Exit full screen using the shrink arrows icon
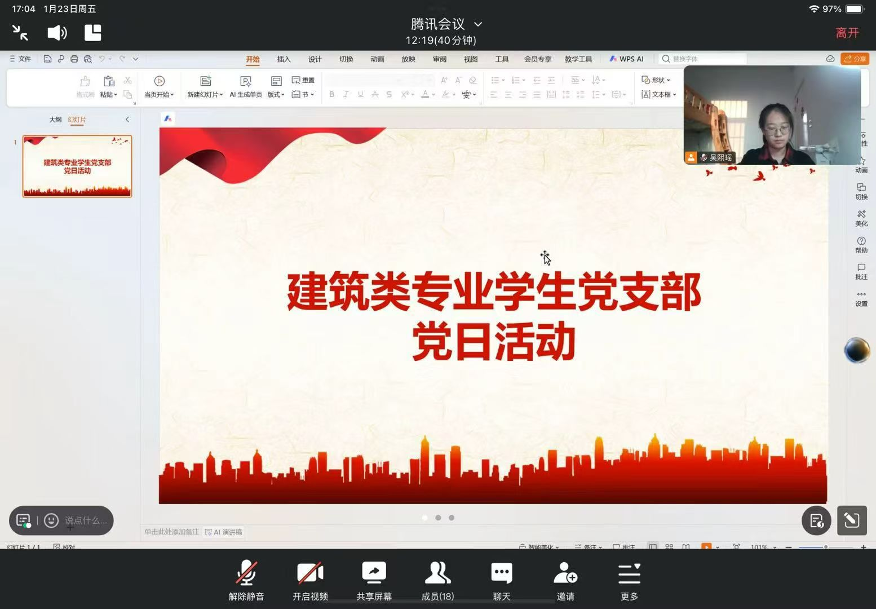 click(x=20, y=33)
